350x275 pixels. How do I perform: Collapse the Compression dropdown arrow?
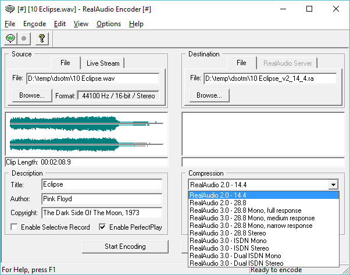pyautogui.click(x=333, y=185)
